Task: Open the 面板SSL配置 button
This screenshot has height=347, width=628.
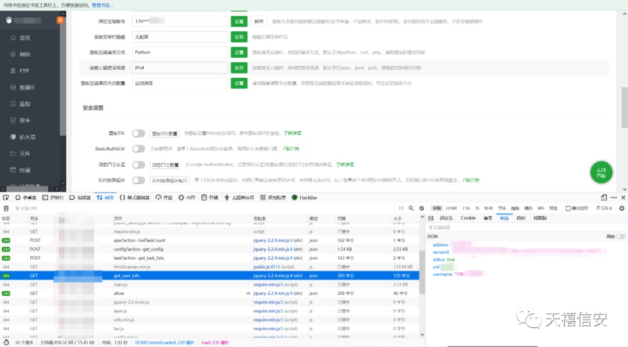Action: [165, 133]
